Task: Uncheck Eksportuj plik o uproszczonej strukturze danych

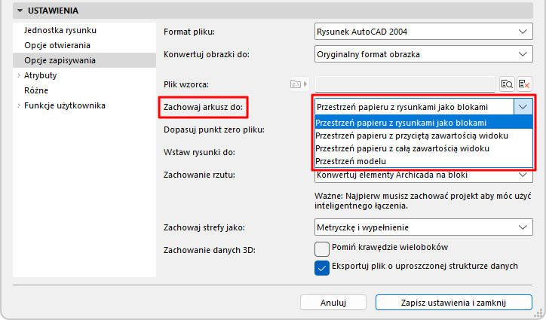Action: 322,268
